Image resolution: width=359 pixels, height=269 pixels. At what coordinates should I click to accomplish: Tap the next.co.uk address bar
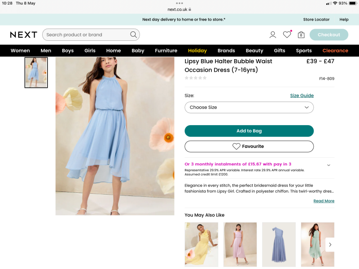coord(179,9)
